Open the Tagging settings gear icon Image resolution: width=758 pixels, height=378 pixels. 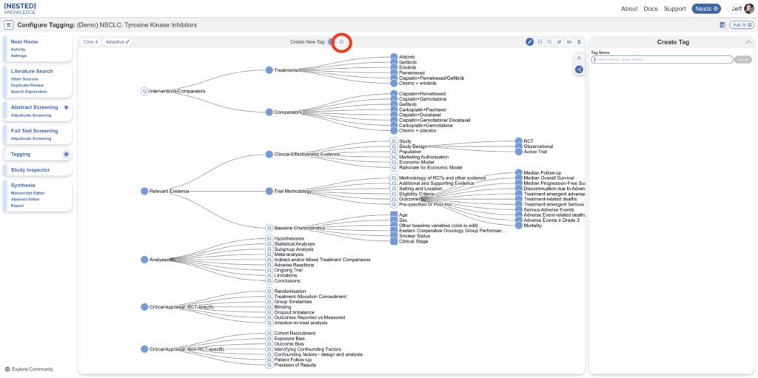coord(66,154)
